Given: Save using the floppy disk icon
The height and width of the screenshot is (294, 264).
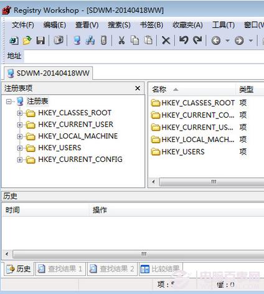Looking at the screenshot, I should pyautogui.click(x=40, y=40).
